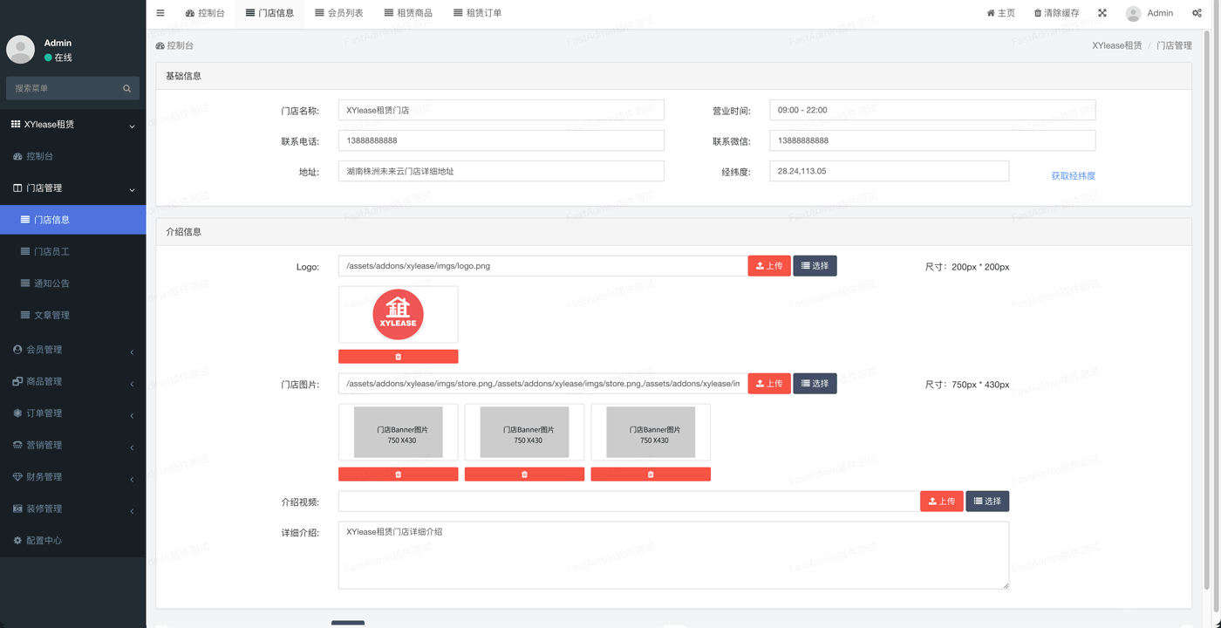Image resolution: width=1221 pixels, height=628 pixels.
Task: Click the XYLEASE logo thumbnail
Action: pyautogui.click(x=399, y=315)
